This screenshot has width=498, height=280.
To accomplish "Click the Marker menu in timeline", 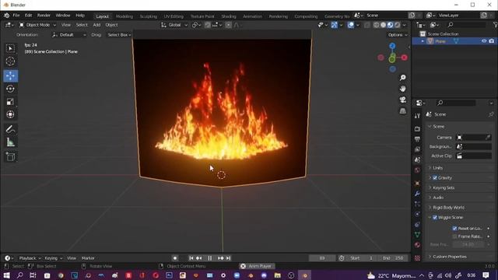I will 88,258.
